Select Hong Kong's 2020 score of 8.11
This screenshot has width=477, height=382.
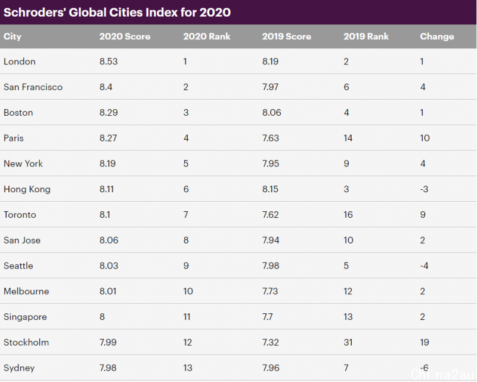pyautogui.click(x=107, y=189)
